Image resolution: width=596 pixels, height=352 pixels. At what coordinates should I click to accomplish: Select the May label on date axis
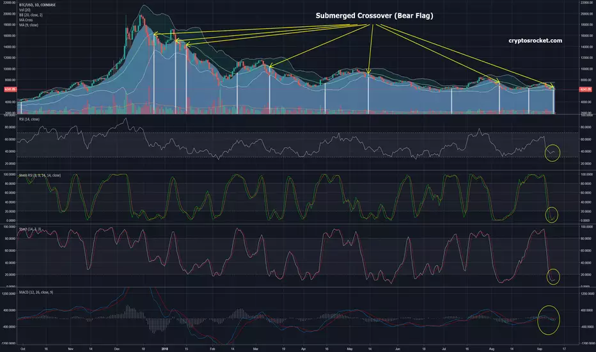pos(350,349)
